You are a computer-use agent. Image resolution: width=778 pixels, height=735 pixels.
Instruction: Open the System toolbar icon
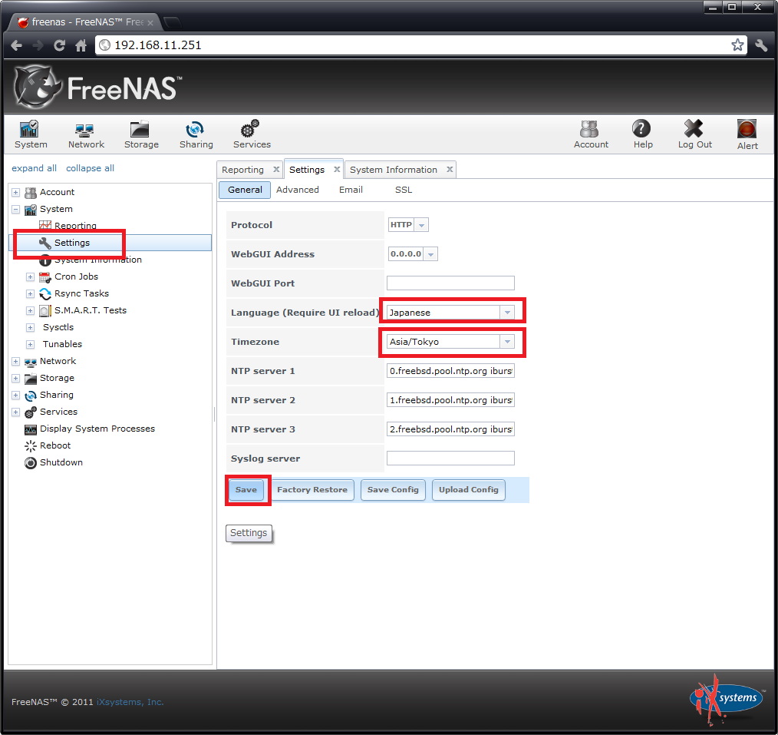30,134
